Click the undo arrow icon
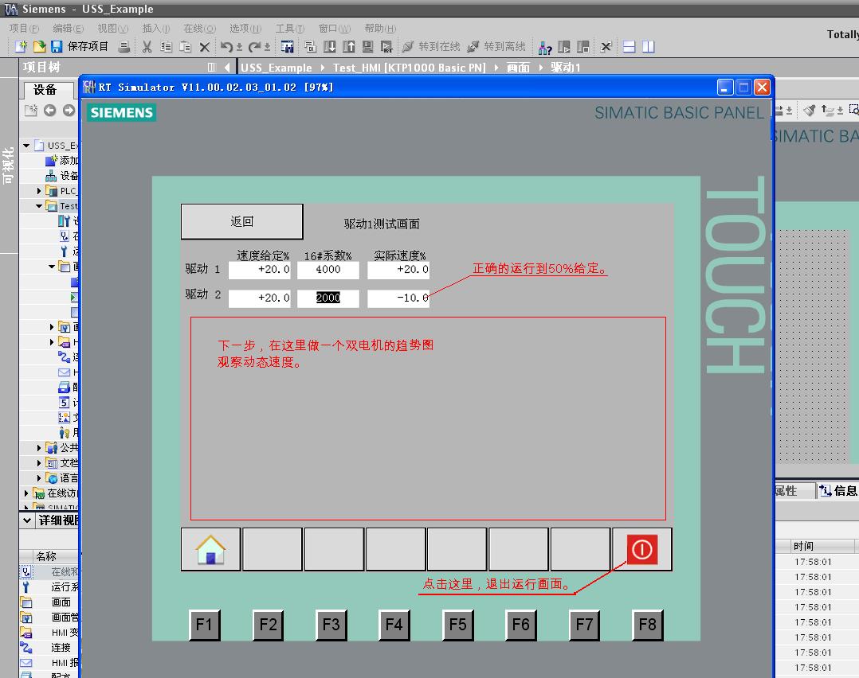Image resolution: width=859 pixels, height=678 pixels. pos(226,46)
